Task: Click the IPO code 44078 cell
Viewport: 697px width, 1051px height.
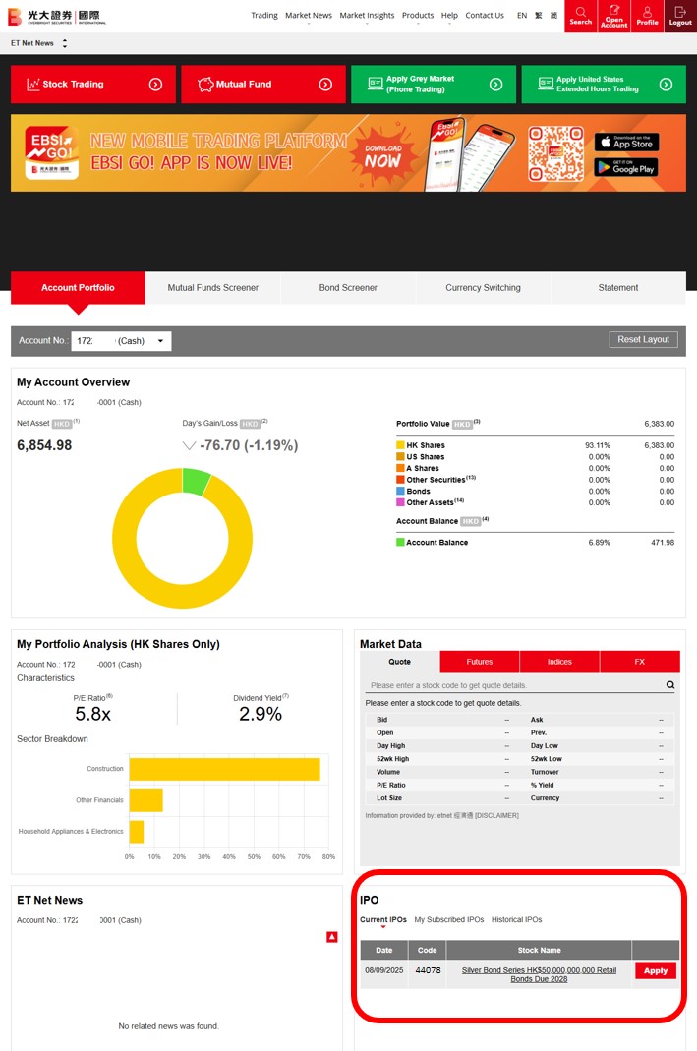Action: pos(428,970)
